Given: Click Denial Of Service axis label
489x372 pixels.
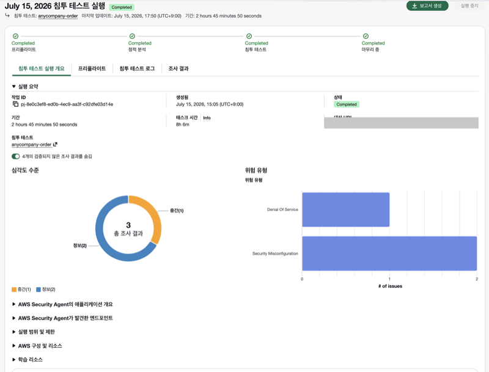Looking at the screenshot, I should [282, 210].
